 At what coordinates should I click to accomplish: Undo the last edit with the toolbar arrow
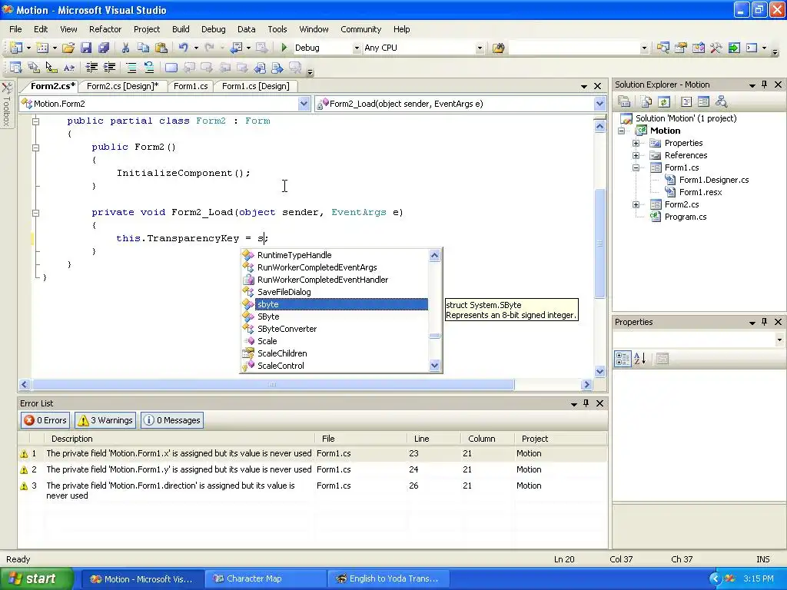[x=183, y=48]
